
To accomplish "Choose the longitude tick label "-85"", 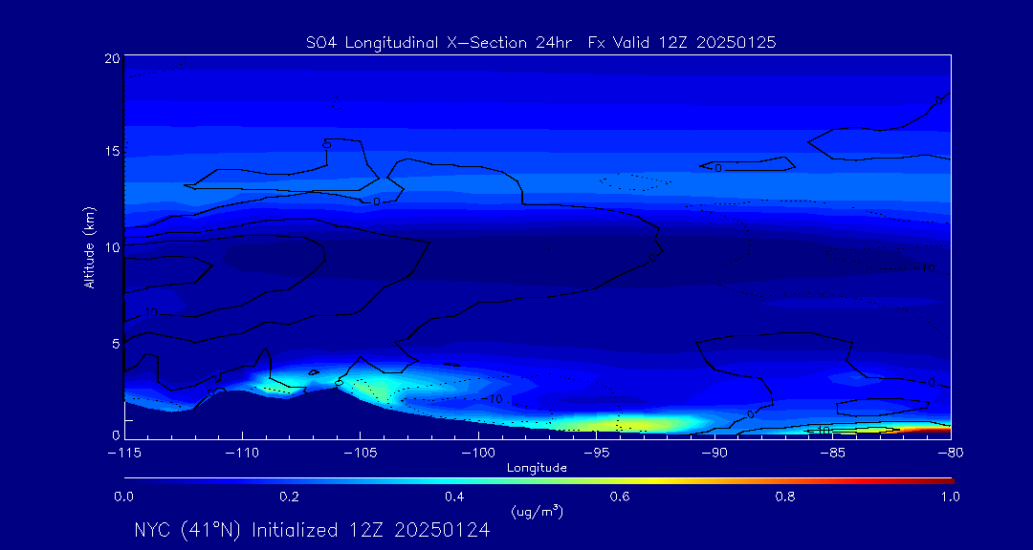I will click(832, 454).
